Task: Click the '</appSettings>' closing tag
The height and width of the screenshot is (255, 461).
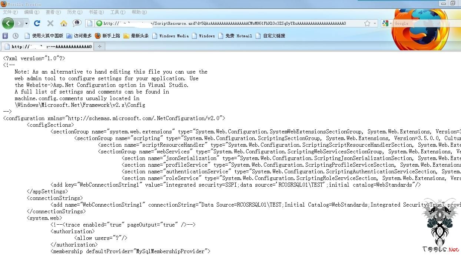Action: 47,191
